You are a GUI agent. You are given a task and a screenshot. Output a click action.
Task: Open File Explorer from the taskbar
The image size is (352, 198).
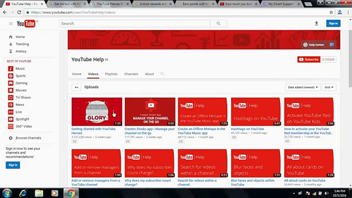(39, 193)
